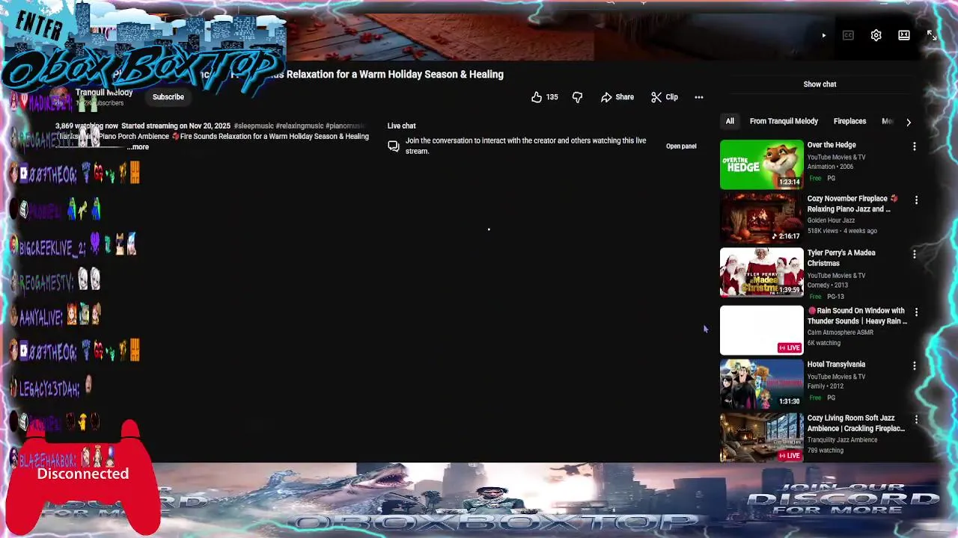
Task: Click the fullscreen arrows icon
Action: (932, 35)
